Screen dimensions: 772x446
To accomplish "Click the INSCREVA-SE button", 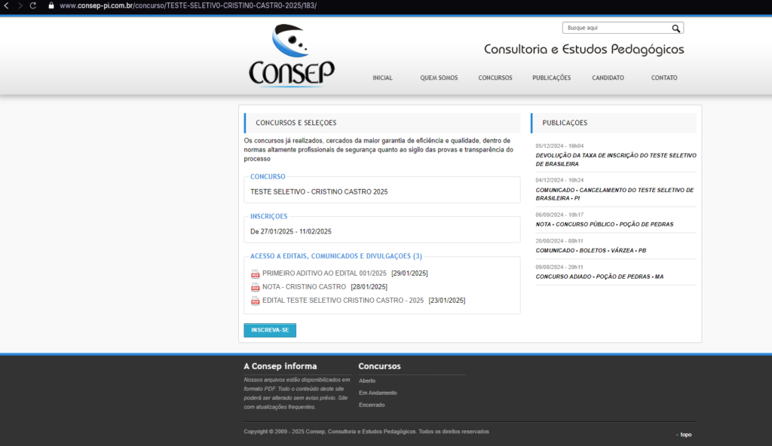I will 270,330.
